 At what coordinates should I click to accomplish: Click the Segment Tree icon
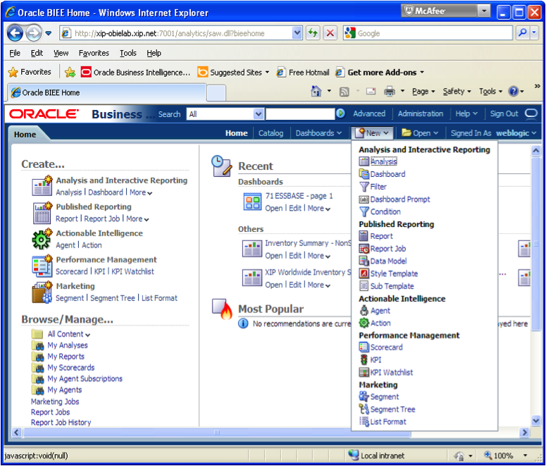click(x=364, y=409)
